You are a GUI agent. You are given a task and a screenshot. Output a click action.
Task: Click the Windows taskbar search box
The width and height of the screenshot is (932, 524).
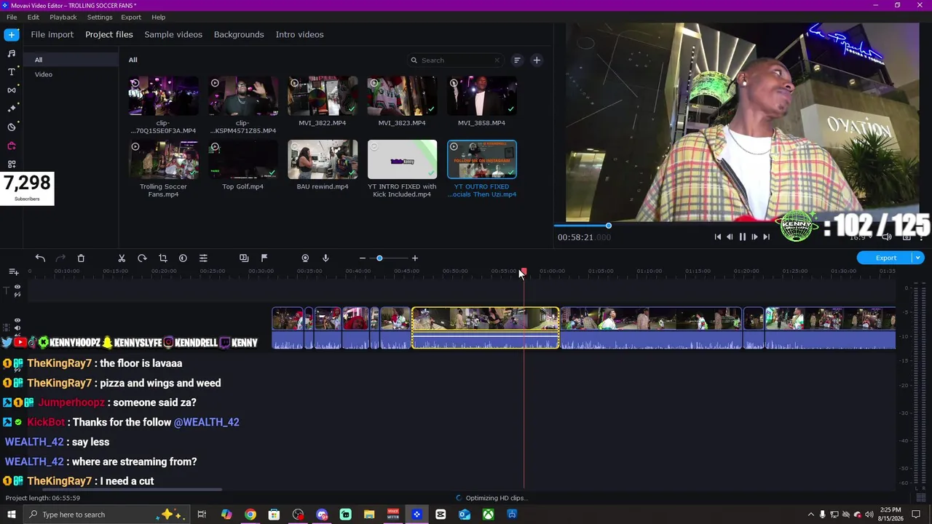106,515
